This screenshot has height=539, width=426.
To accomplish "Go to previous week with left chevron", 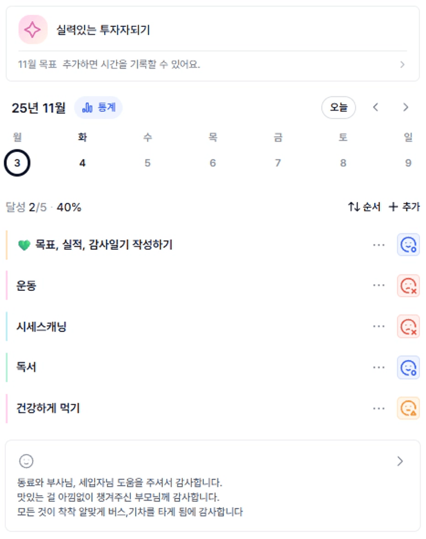I will [376, 107].
